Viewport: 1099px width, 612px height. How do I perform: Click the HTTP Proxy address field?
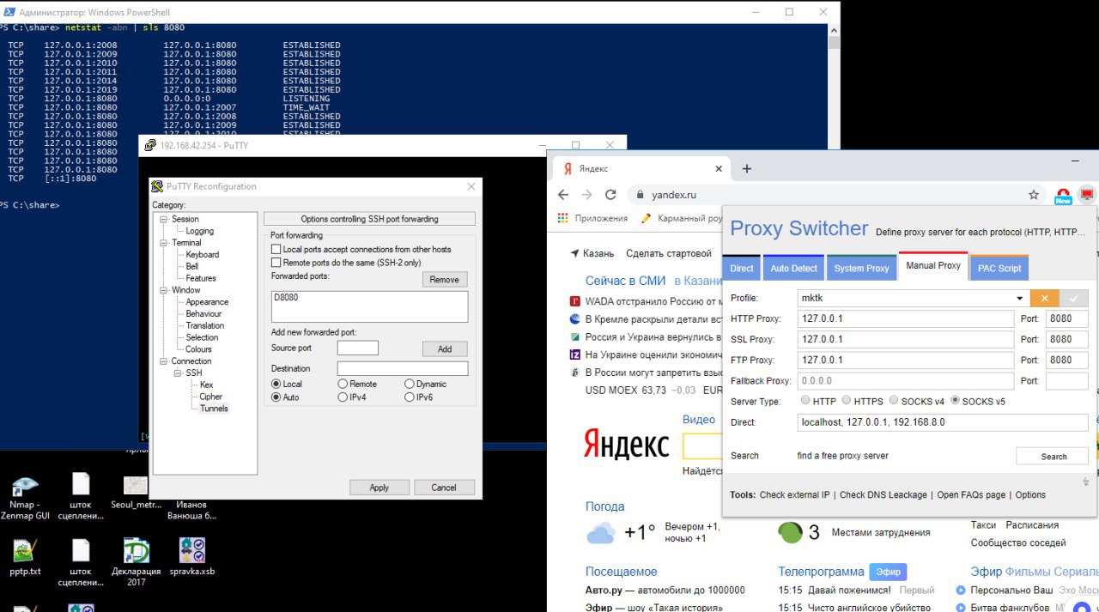coord(906,319)
